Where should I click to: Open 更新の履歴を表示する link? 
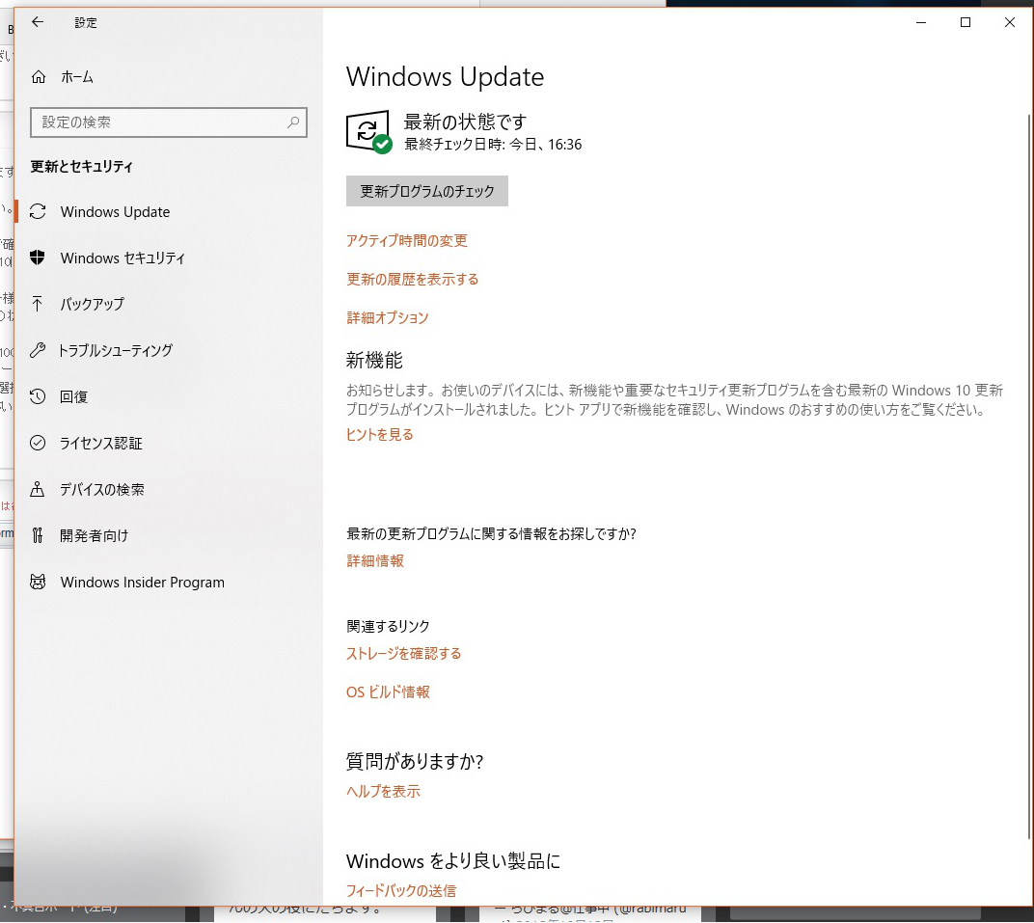tap(412, 280)
